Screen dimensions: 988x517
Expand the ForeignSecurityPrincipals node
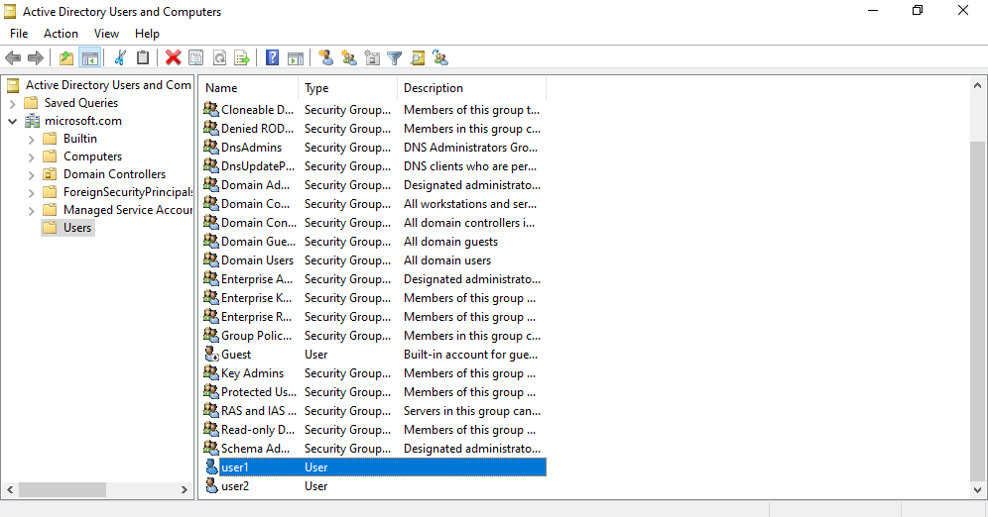pyautogui.click(x=31, y=192)
